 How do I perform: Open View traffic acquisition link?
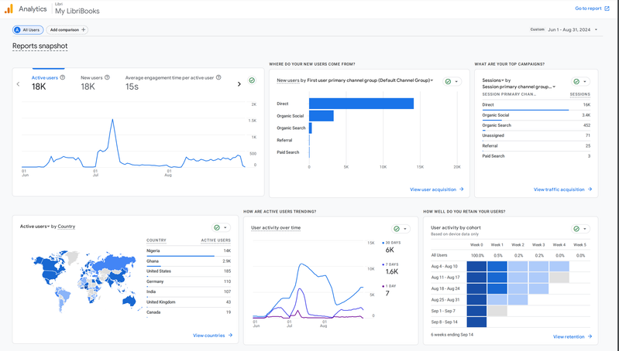pos(562,189)
